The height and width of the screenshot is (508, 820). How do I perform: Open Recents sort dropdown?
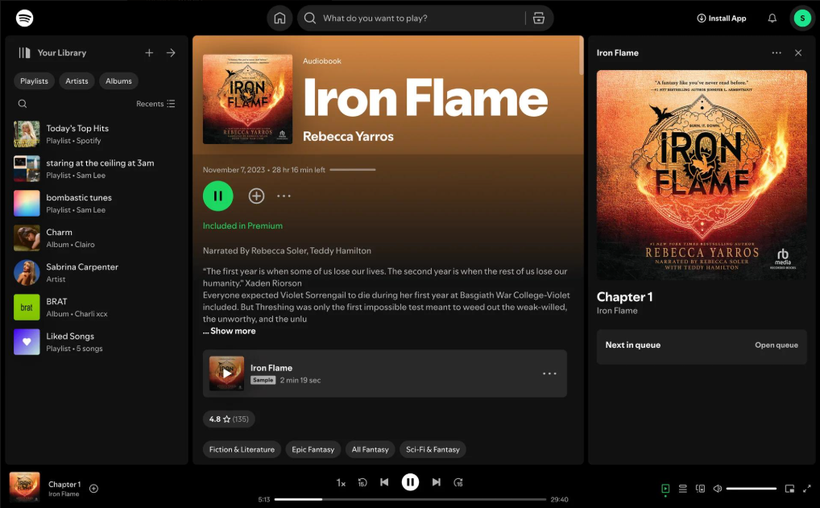point(155,104)
